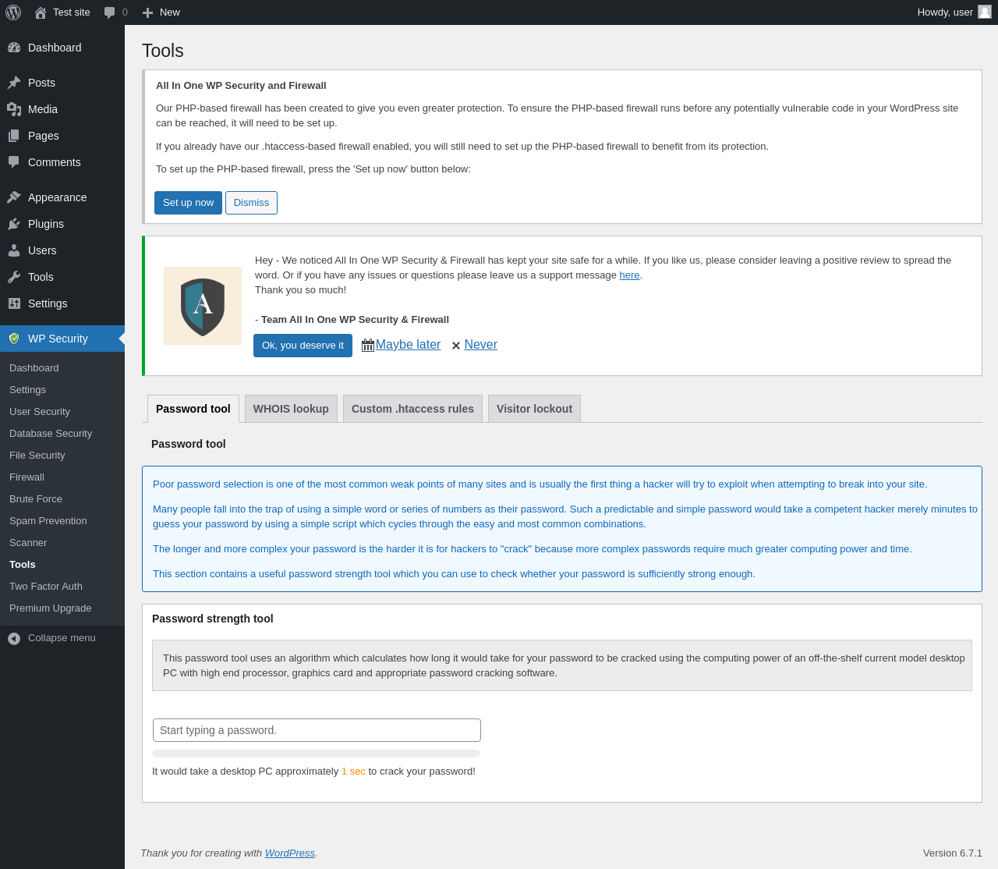Viewport: 998px width, 869px height.
Task: Open the Posts menu item
Action: pyautogui.click(x=62, y=83)
